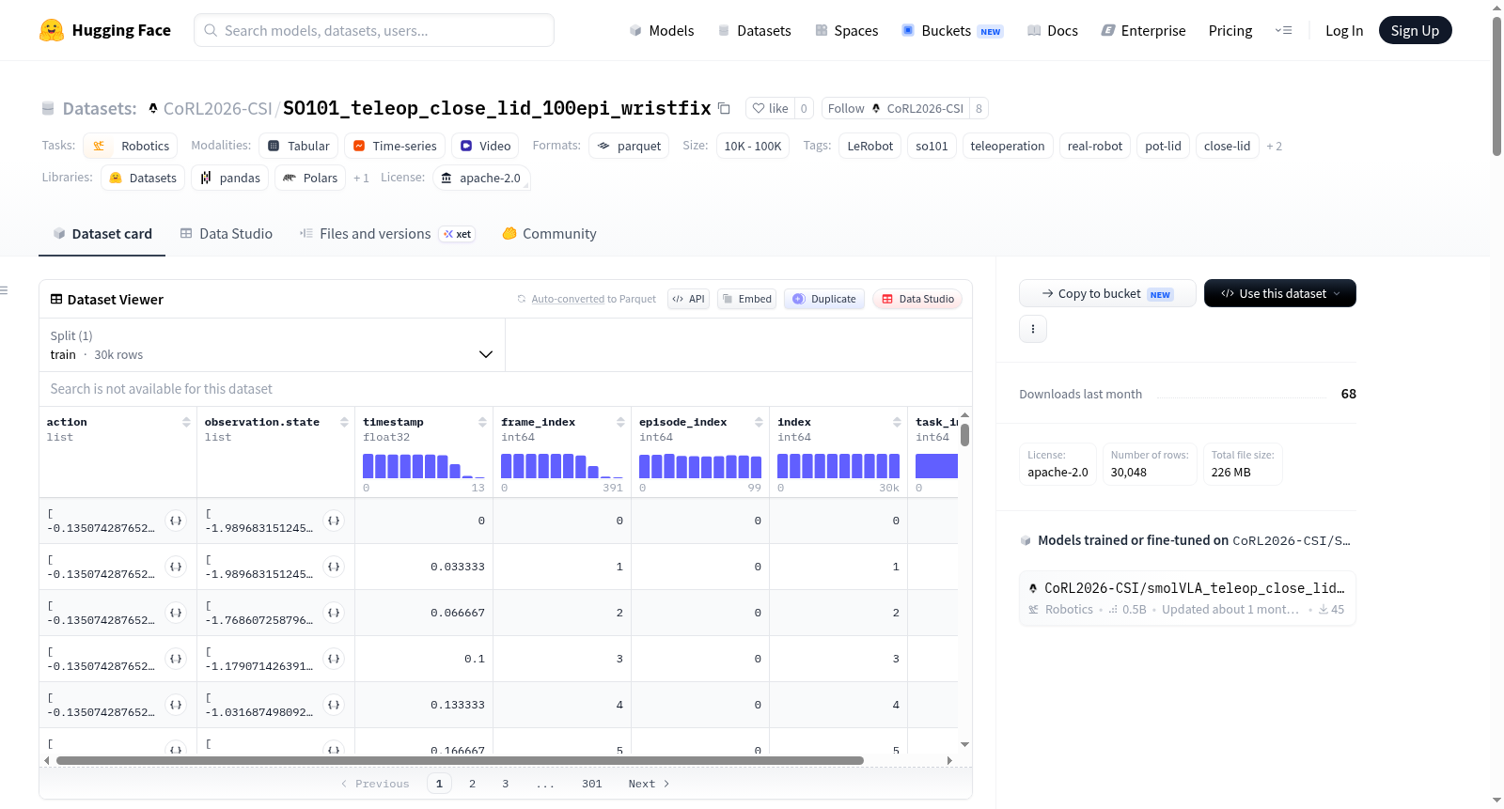Viewport: 1504px width, 809px height.
Task: Show the 2 additional tags
Action: coord(1274,147)
